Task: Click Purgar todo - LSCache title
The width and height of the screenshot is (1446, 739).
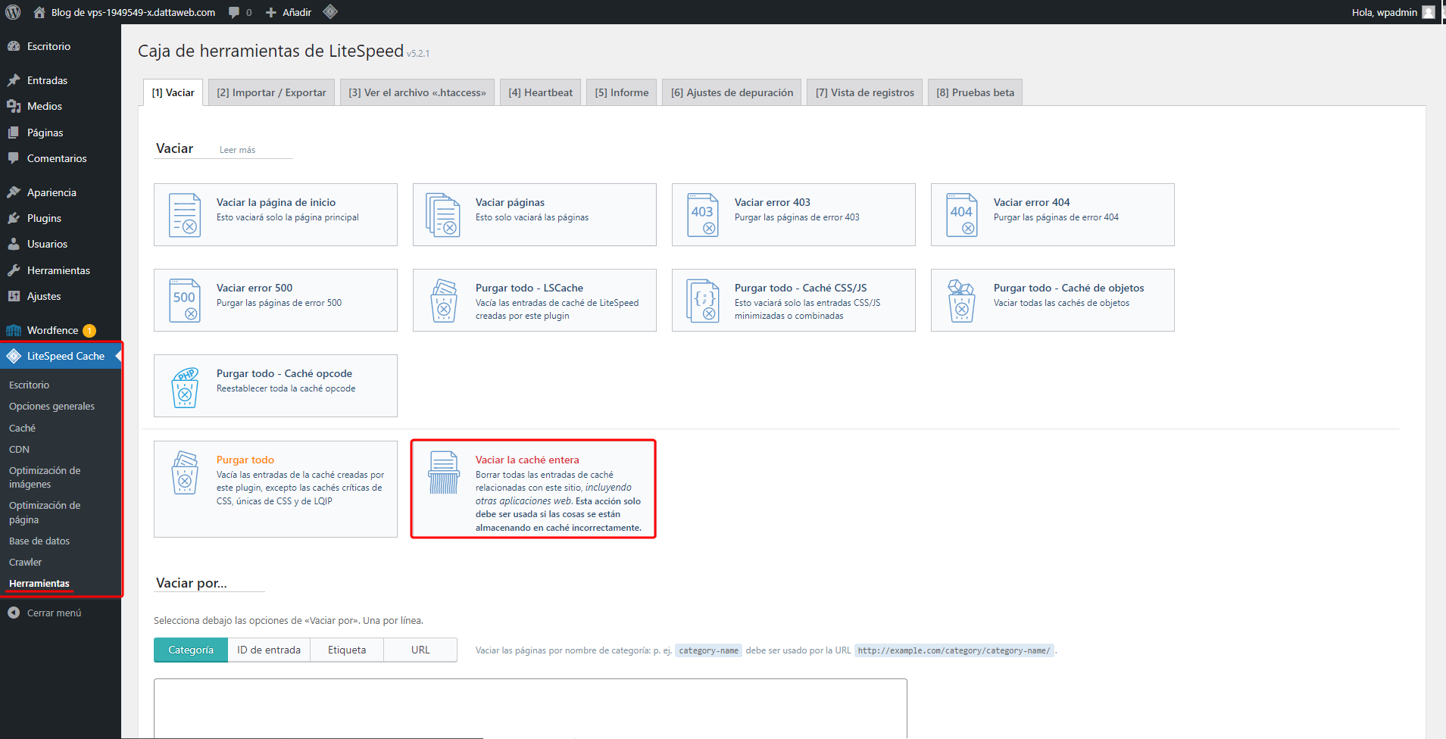Action: 529,288
